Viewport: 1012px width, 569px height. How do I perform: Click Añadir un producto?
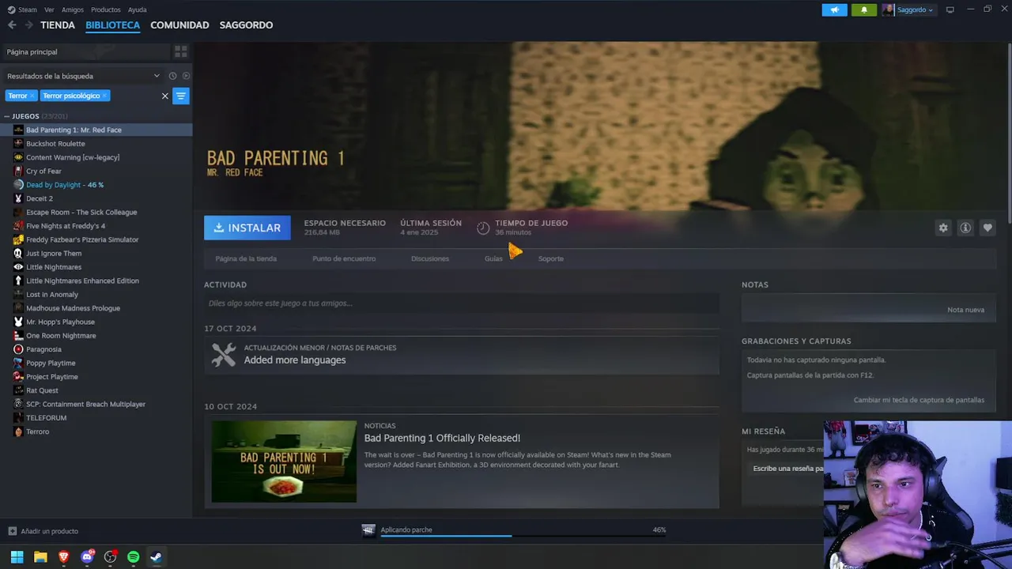(43, 531)
